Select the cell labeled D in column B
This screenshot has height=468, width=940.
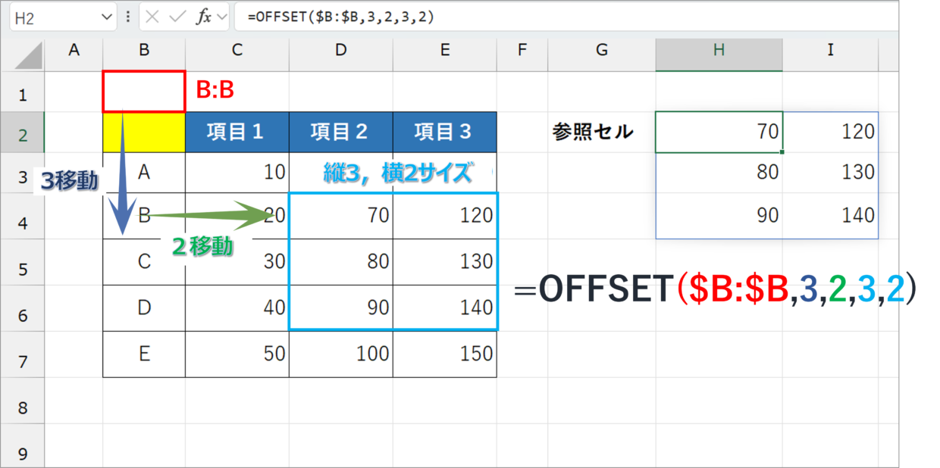[144, 307]
